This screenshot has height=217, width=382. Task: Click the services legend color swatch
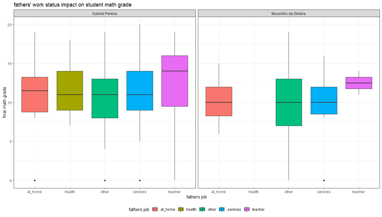[x=222, y=210]
